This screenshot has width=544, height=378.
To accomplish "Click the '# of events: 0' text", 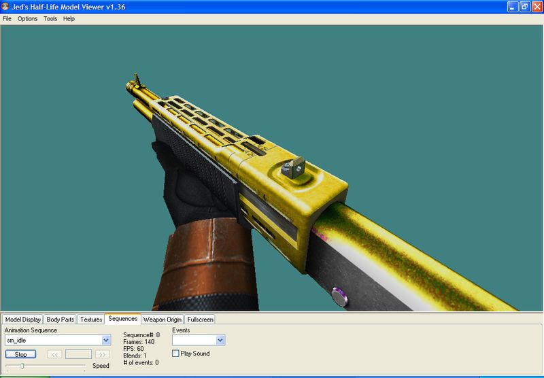I will (x=141, y=363).
